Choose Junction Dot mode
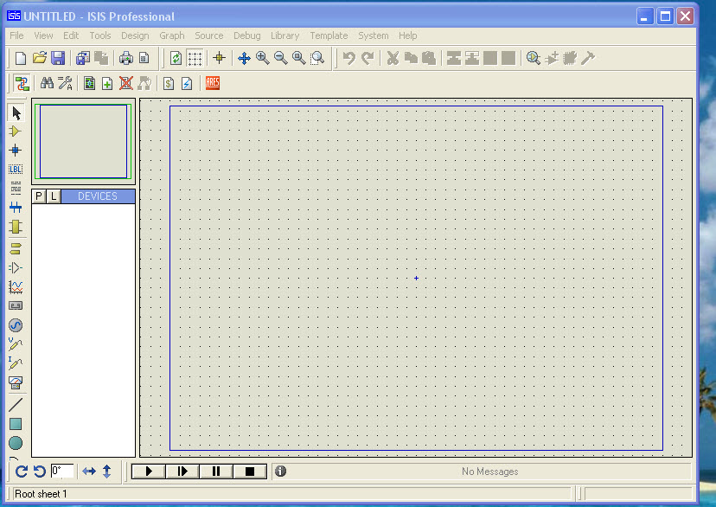 coord(16,151)
